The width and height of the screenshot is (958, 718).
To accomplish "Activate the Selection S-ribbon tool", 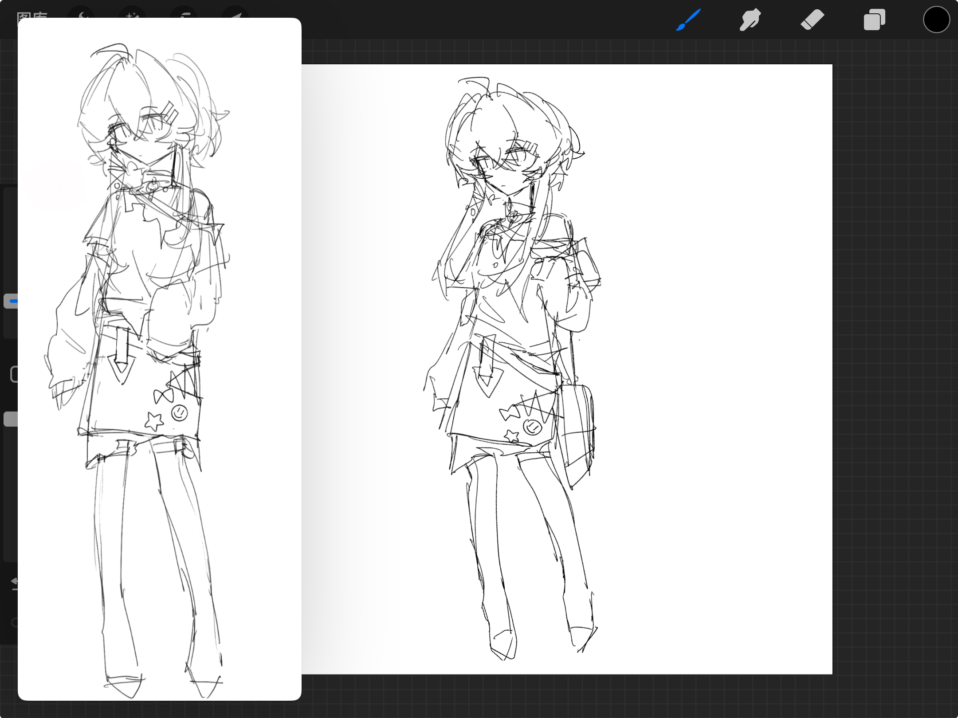I will pos(185,14).
